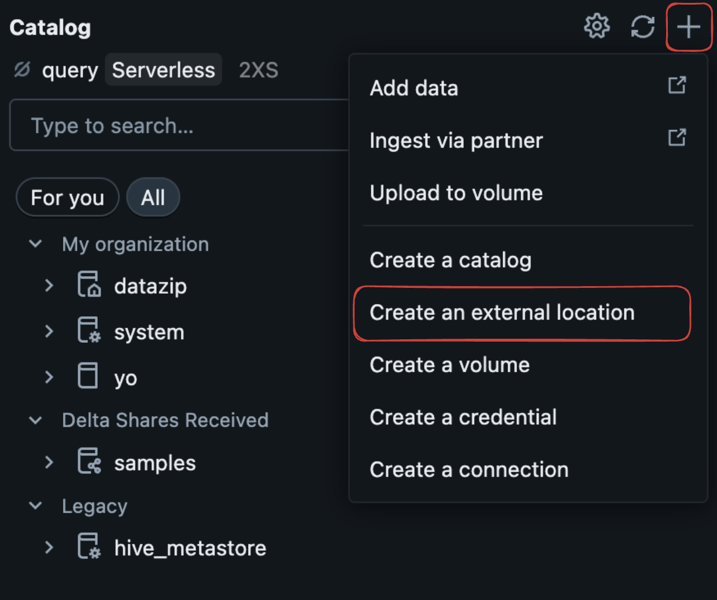Screen dimensions: 717x600
Task: Refresh the catalog list
Action: click(x=643, y=25)
